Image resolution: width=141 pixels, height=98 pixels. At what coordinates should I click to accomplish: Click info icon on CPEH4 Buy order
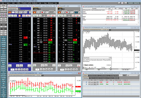(86, 84)
